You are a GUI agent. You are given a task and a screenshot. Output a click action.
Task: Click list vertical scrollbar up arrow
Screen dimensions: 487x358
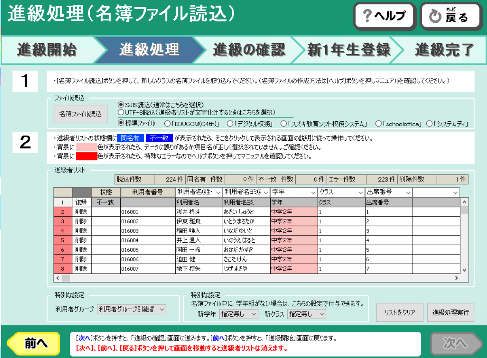click(465, 201)
